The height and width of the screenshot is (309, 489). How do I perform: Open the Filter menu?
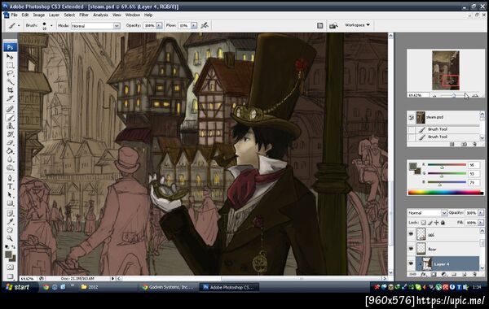(84, 15)
